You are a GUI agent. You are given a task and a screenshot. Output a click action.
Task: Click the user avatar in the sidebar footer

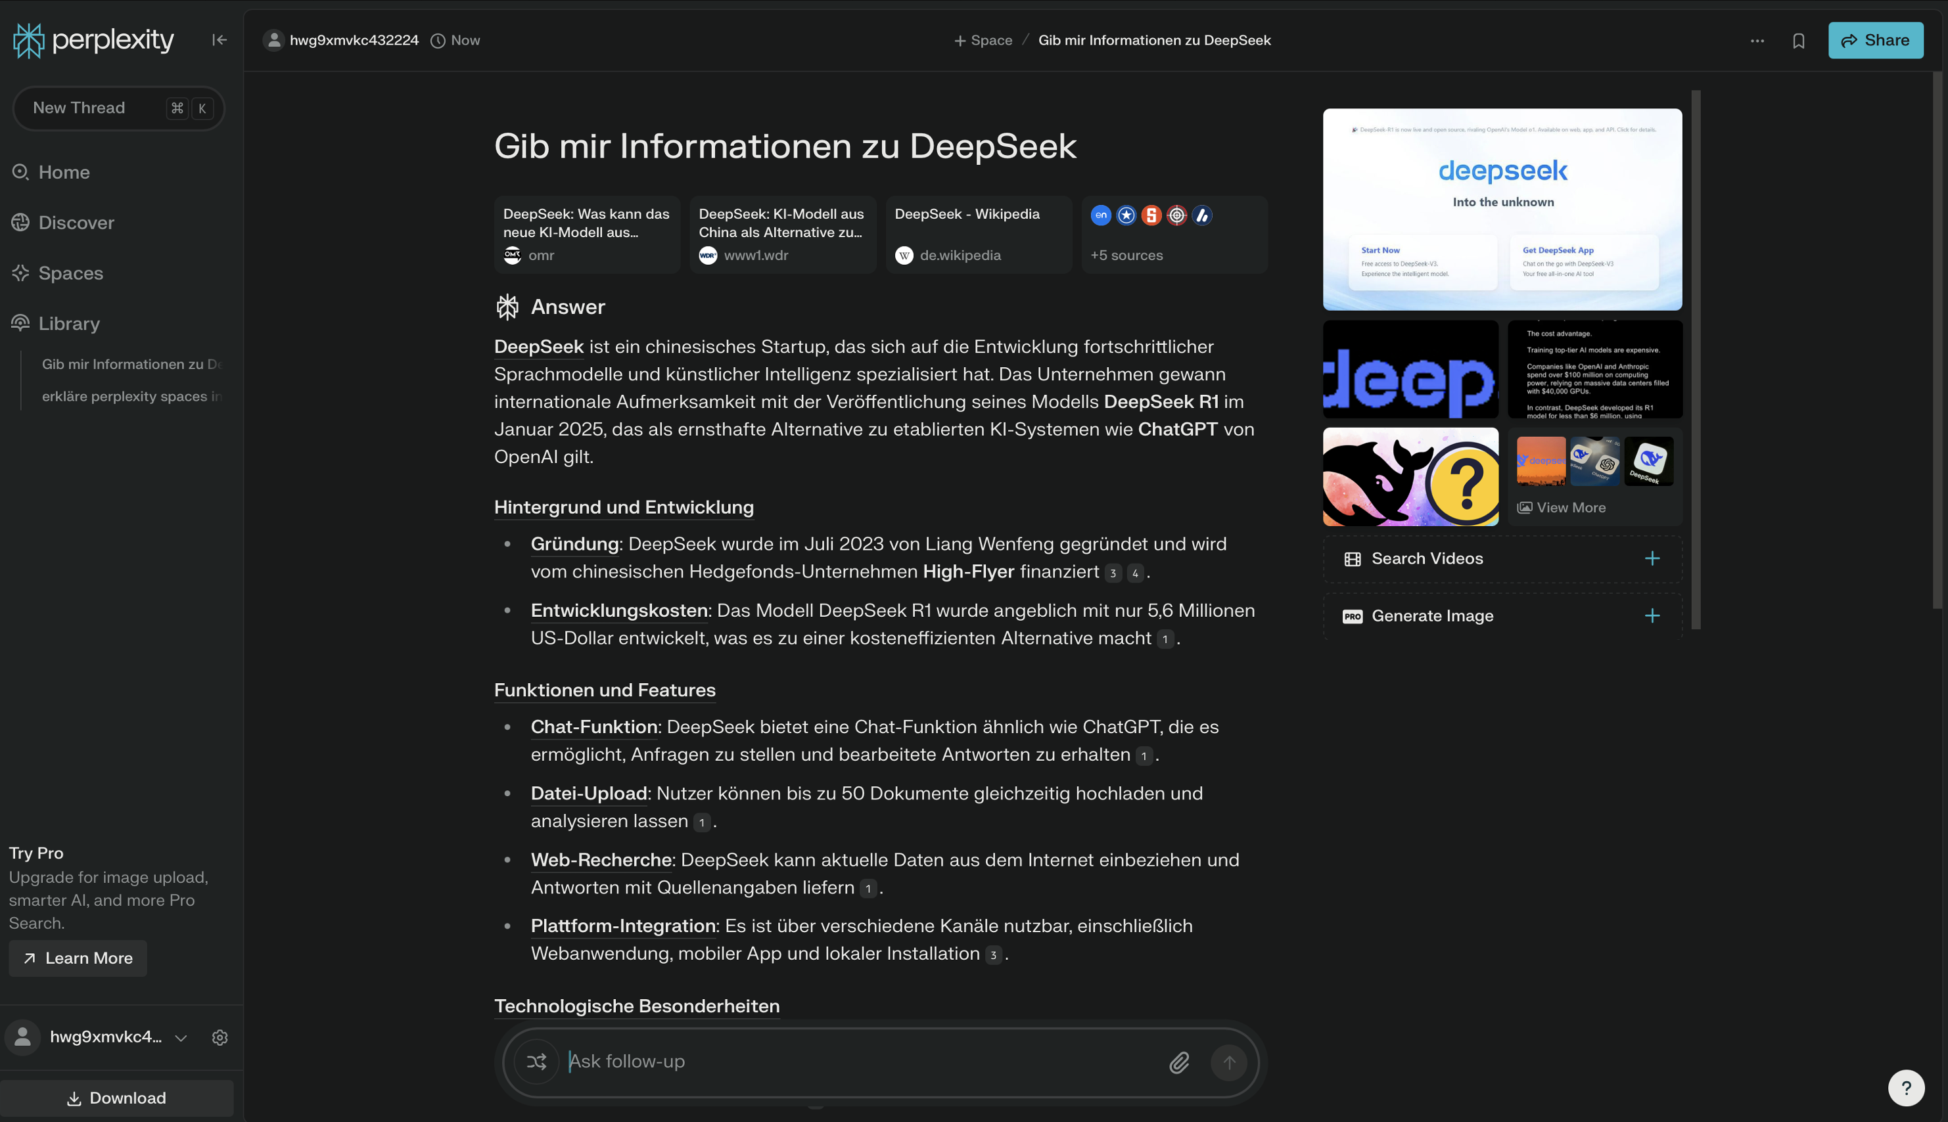click(x=23, y=1037)
